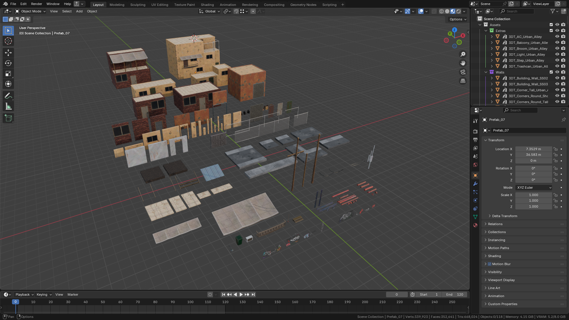Screen dimensions: 569x320
Task: Open the Render menu
Action: (x=36, y=4)
